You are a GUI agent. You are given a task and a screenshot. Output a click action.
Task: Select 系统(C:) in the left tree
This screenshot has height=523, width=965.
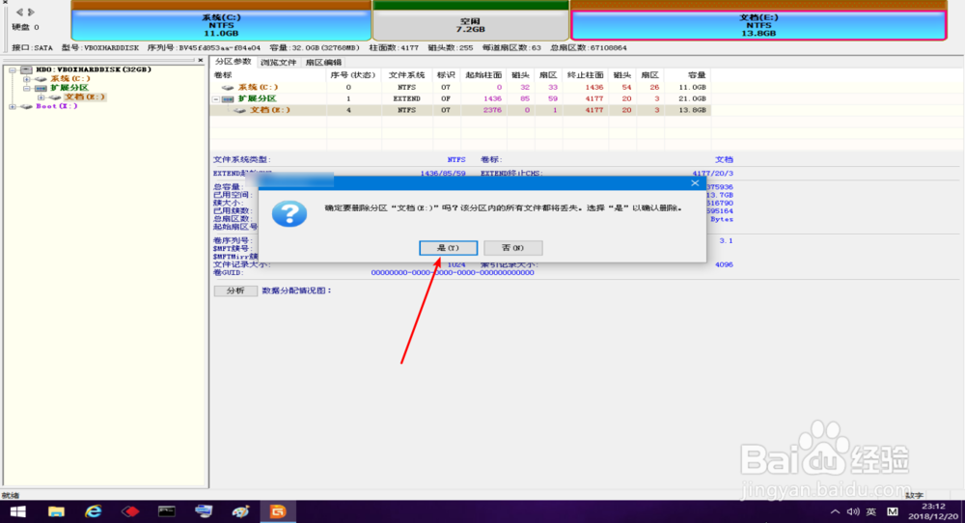click(70, 79)
